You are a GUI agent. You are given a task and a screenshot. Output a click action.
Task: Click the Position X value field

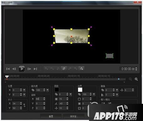point(16,90)
